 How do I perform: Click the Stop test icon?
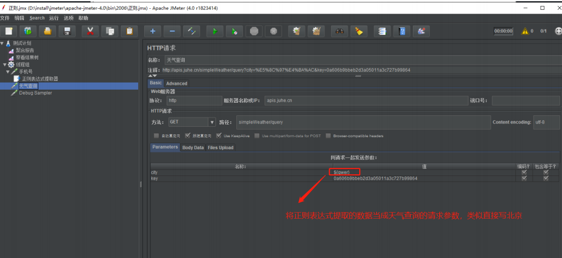[254, 32]
